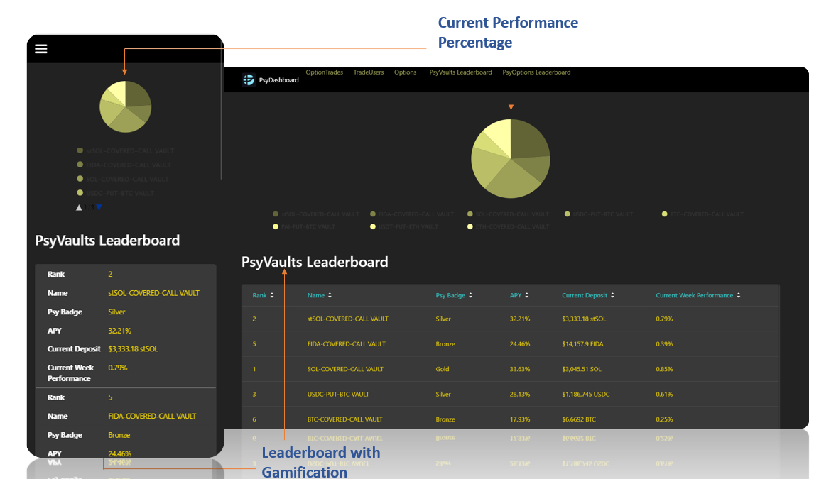Click the Rank column header text

tap(259, 295)
